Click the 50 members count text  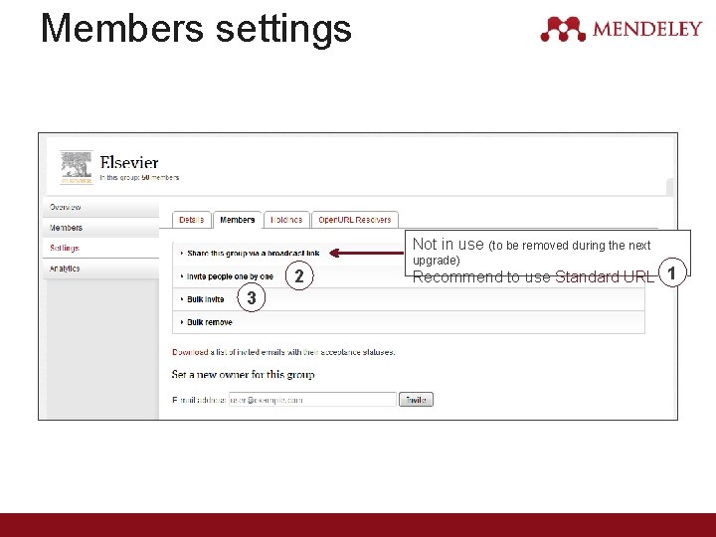coord(160,177)
